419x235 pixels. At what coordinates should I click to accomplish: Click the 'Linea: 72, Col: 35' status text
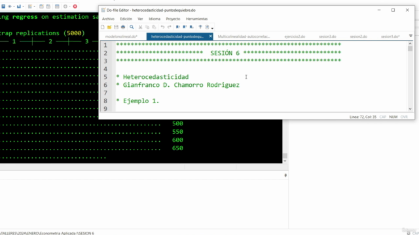tap(363, 117)
